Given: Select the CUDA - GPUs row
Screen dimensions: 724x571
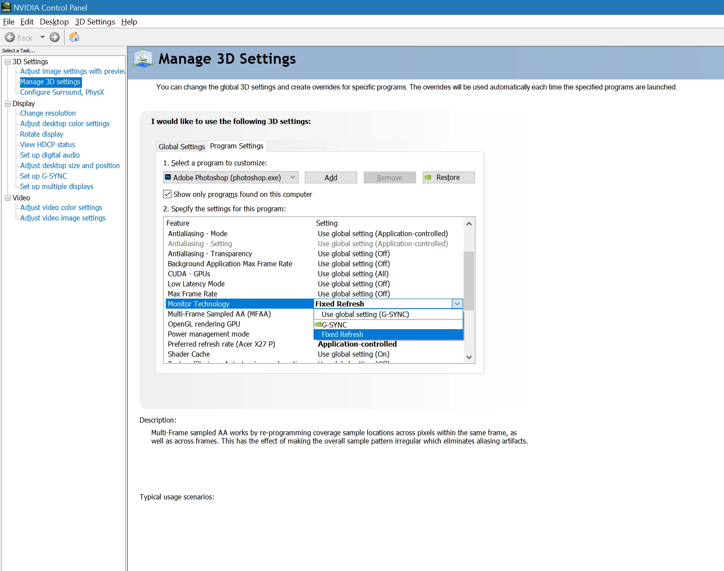Looking at the screenshot, I should coord(313,274).
